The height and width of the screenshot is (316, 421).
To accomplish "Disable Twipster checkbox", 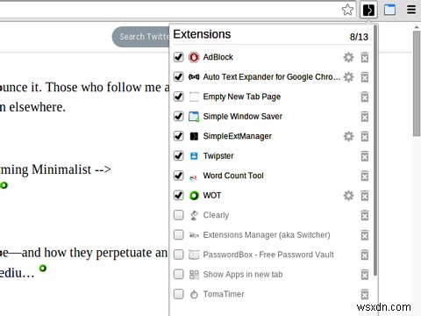I will pyautogui.click(x=179, y=155).
